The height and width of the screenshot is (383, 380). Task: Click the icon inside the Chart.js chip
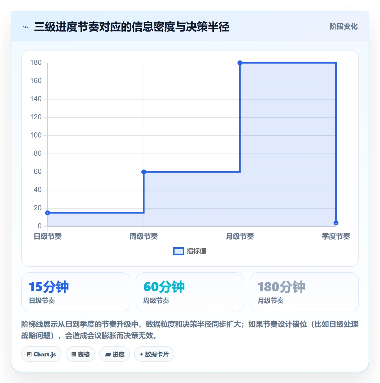click(29, 354)
